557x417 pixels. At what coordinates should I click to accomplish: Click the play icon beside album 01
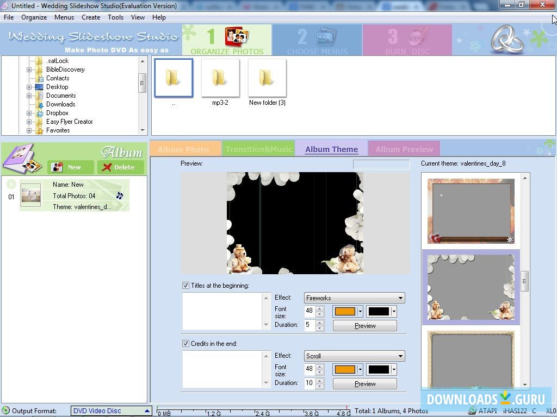(11, 184)
